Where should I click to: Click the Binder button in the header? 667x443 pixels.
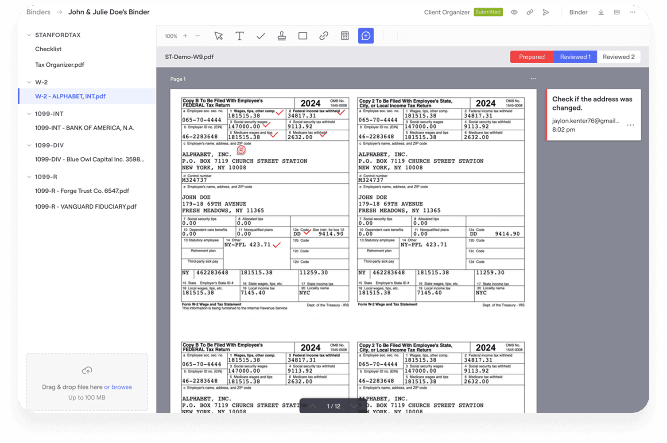[578, 12]
